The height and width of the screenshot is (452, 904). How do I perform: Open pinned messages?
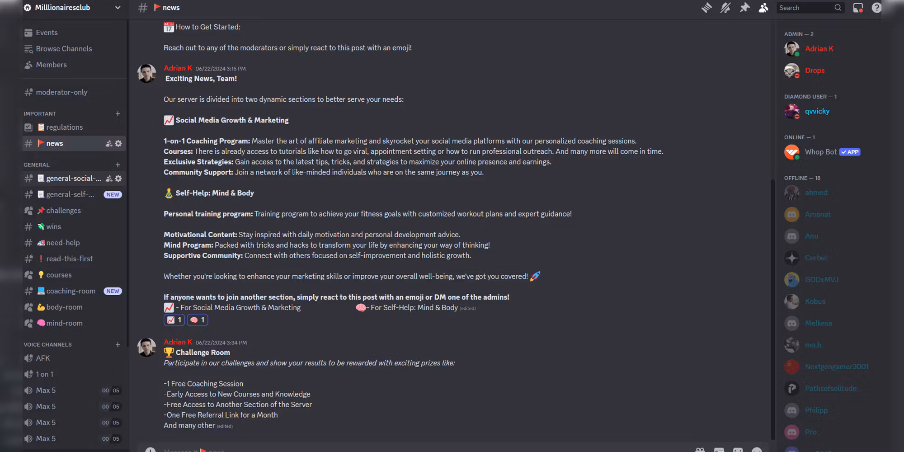(744, 8)
